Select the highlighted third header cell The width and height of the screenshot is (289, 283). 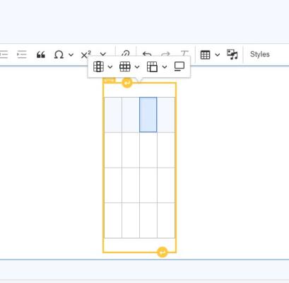[x=148, y=115]
